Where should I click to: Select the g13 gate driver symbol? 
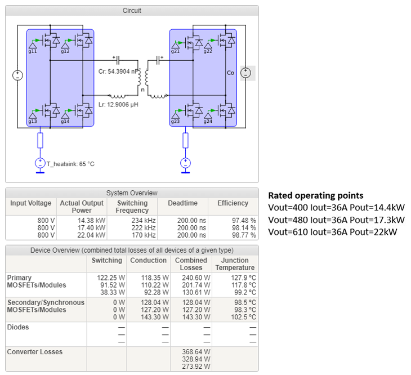(33, 115)
